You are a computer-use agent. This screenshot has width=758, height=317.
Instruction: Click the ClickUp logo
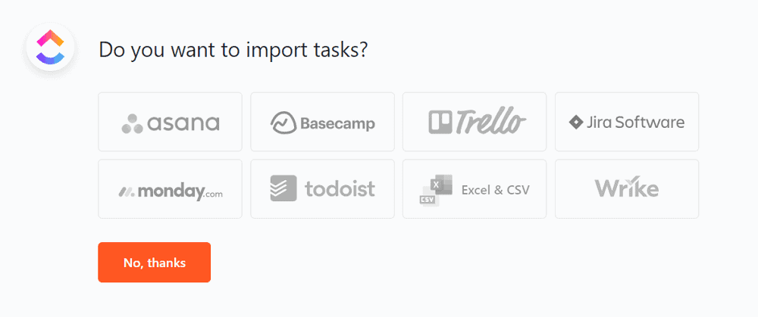(50, 47)
